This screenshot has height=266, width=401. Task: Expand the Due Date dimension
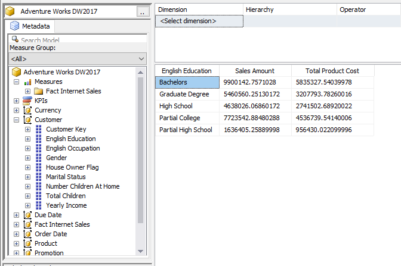[16, 215]
